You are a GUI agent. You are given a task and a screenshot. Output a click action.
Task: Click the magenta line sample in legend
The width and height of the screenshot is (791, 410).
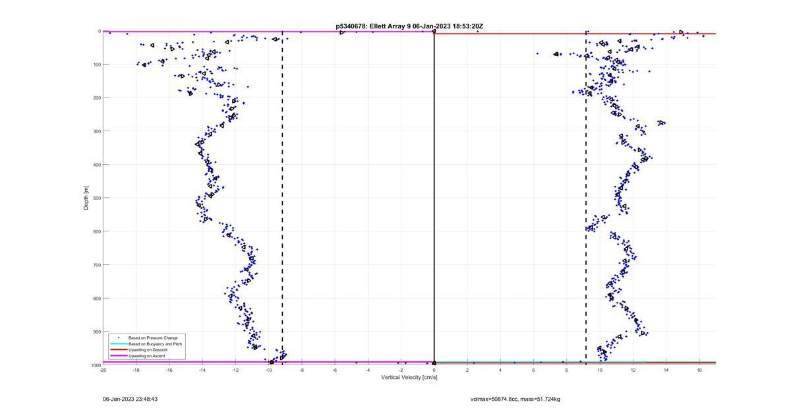pyautogui.click(x=119, y=356)
